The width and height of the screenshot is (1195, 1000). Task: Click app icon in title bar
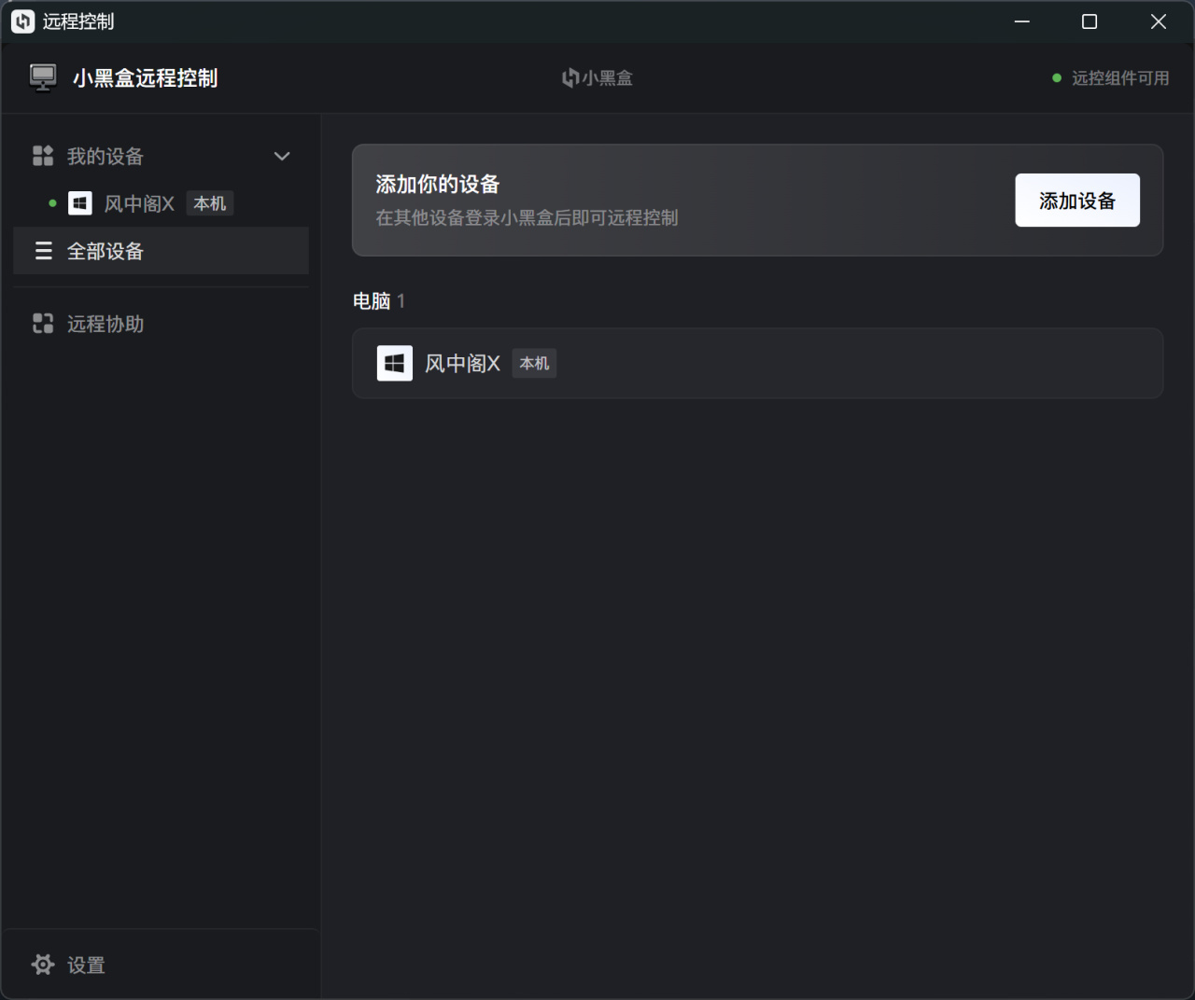point(23,21)
